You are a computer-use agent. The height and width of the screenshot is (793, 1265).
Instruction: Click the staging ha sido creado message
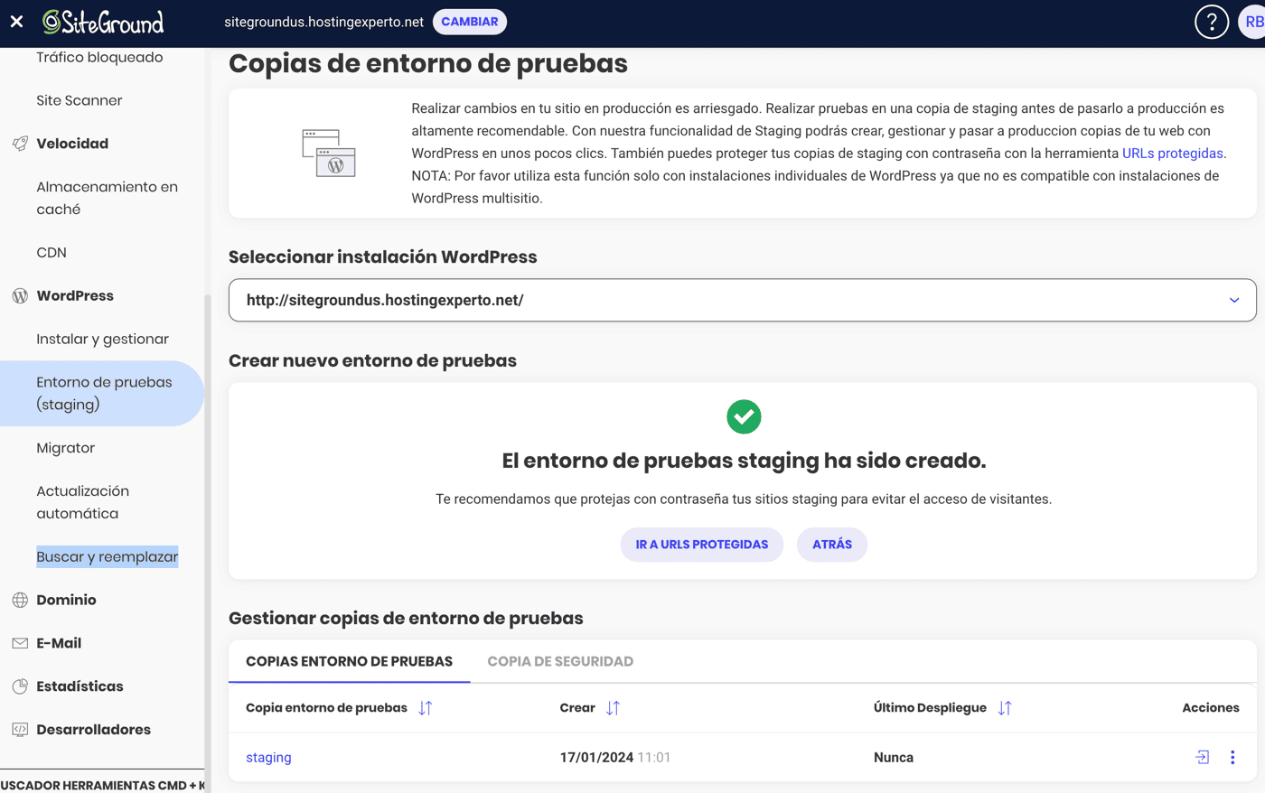point(744,461)
